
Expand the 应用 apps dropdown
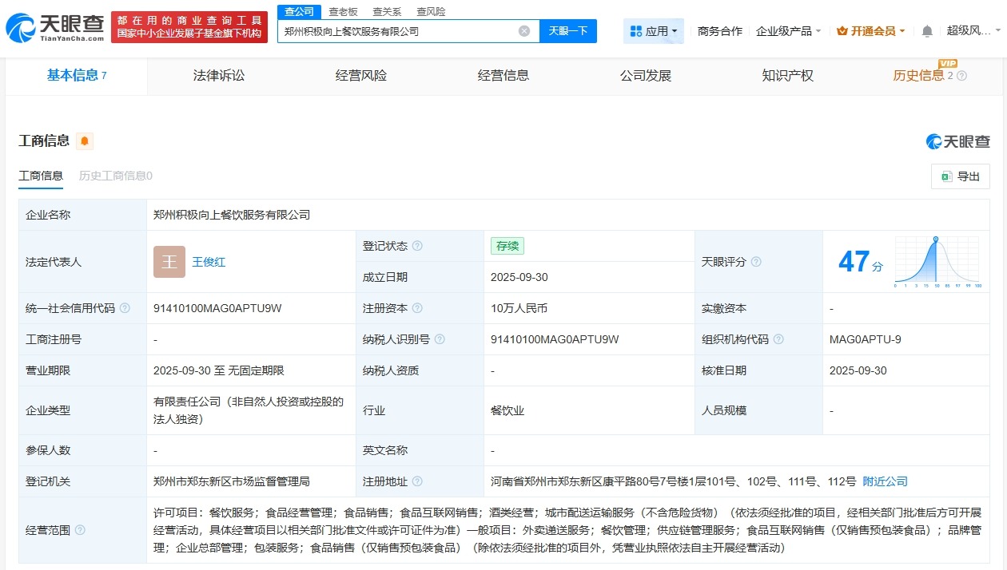pyautogui.click(x=652, y=30)
